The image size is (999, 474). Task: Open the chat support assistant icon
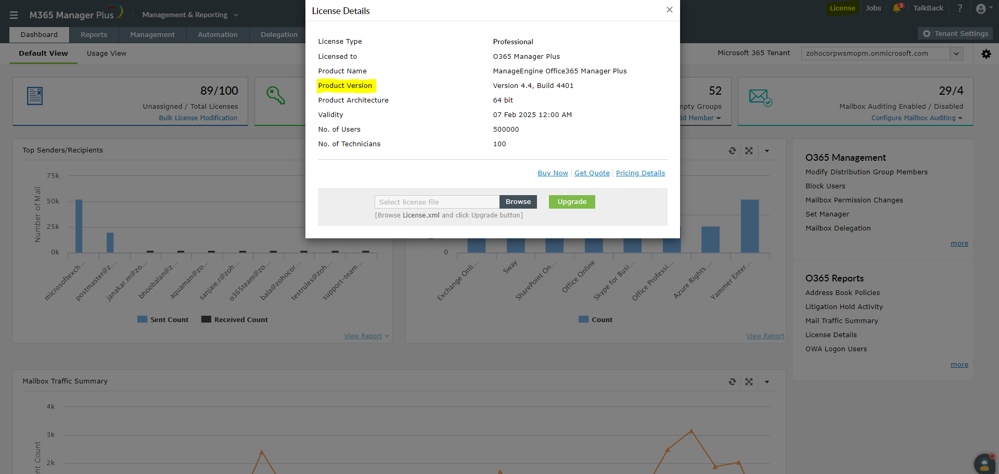click(984, 464)
